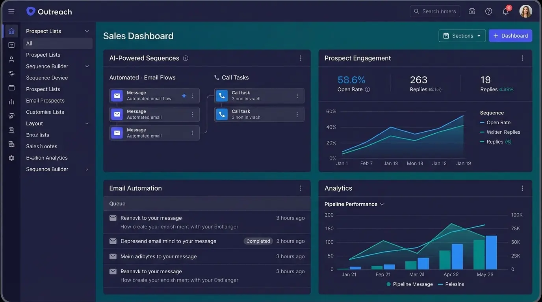This screenshot has height=302, width=542.
Task: Select the Home icon in the sidebar
Action: [x=11, y=31]
